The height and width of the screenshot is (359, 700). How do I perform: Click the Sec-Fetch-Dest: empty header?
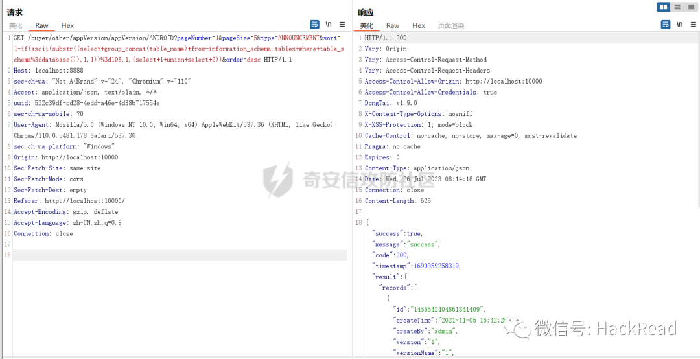point(50,190)
